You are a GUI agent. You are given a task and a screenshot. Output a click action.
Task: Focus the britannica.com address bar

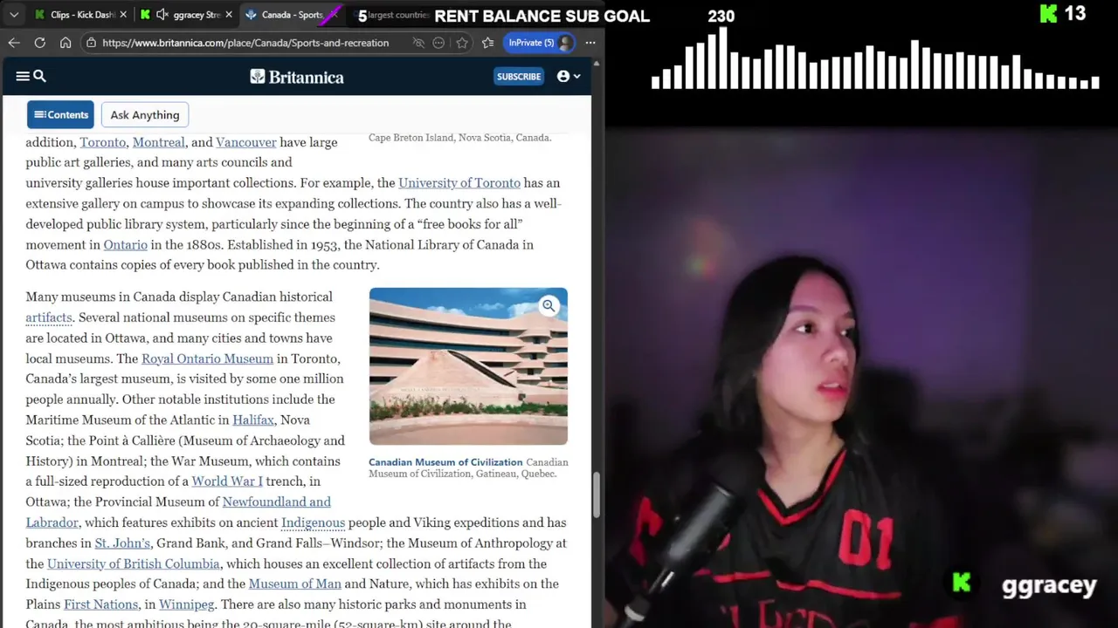[245, 42]
